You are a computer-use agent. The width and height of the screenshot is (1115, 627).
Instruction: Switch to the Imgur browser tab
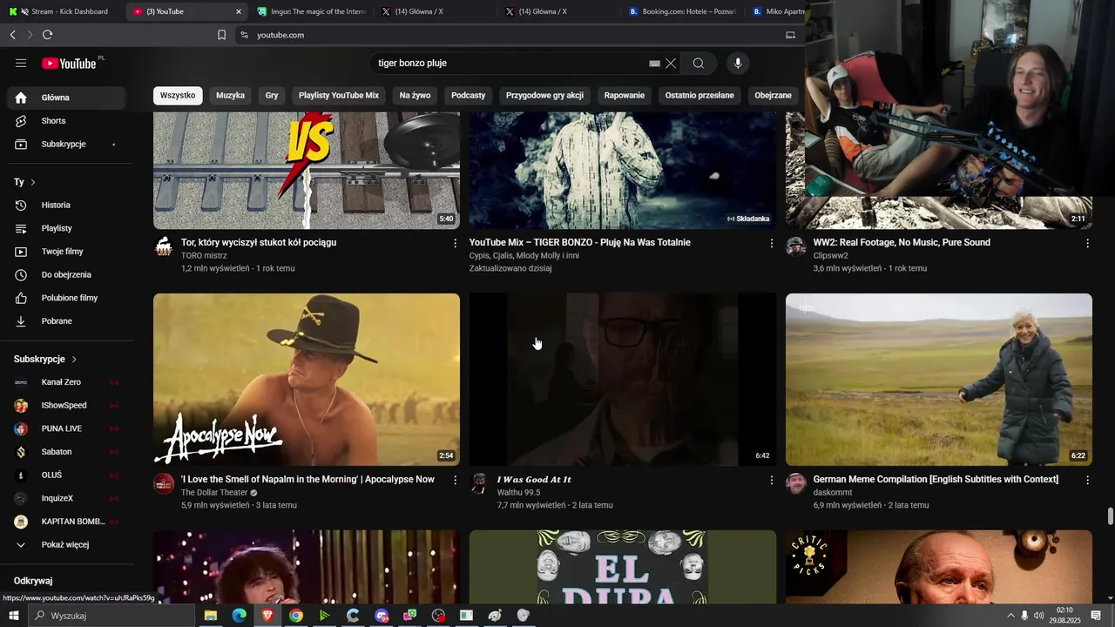(x=312, y=11)
